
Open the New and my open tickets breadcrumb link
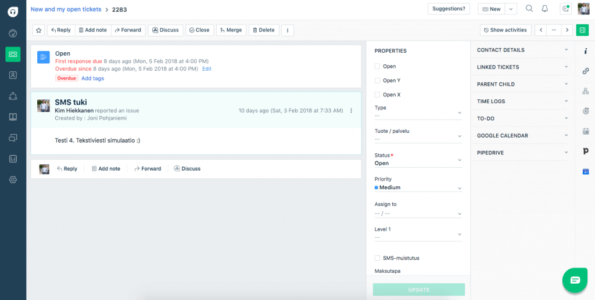[x=66, y=9]
